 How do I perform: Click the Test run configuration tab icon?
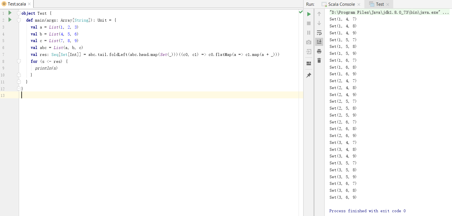click(371, 4)
